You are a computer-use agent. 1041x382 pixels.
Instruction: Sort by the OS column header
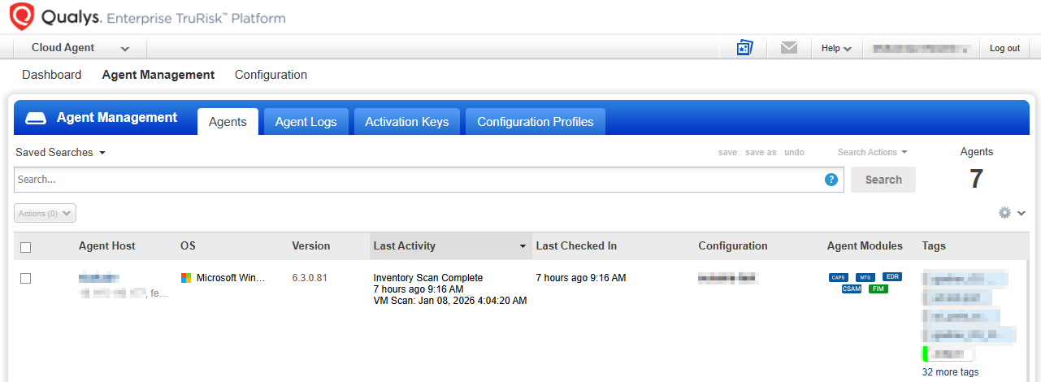click(188, 245)
